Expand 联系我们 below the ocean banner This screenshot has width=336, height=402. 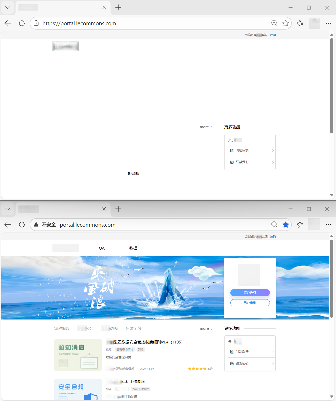point(250,364)
